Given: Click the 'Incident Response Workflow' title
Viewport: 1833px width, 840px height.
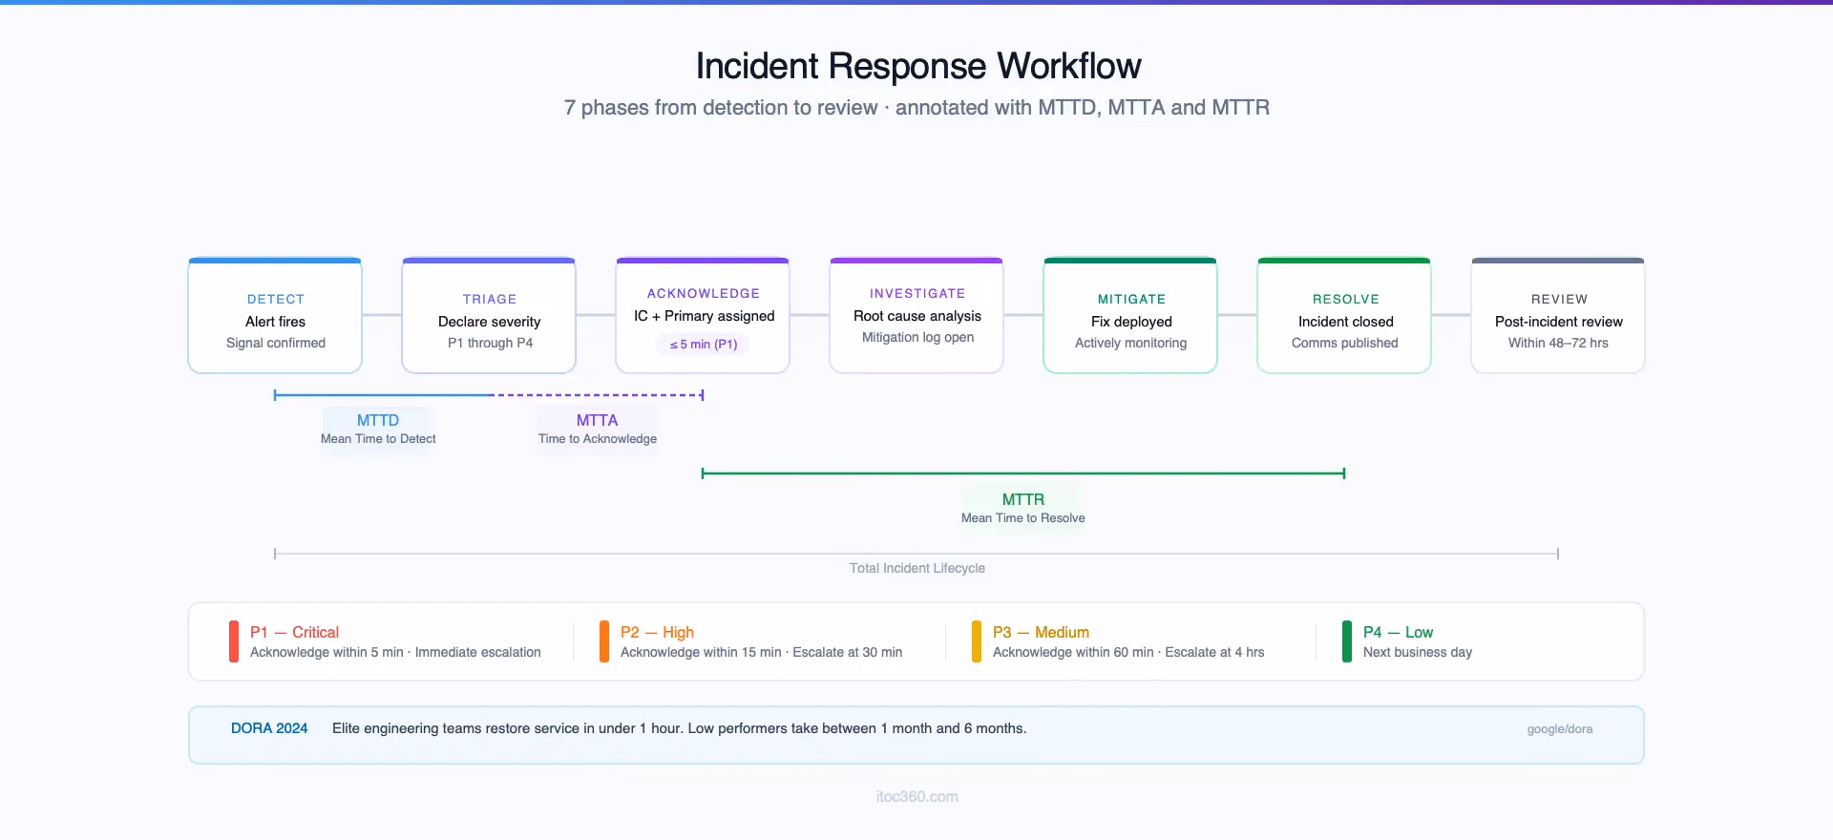Looking at the screenshot, I should (x=917, y=66).
